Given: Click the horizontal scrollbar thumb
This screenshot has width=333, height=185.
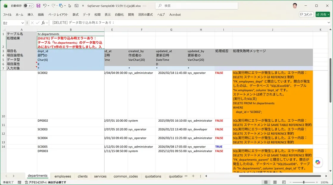Looking at the screenshot, I should point(280,176).
